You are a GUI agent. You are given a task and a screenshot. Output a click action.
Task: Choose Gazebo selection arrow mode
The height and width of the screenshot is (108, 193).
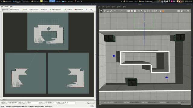tap(101, 11)
